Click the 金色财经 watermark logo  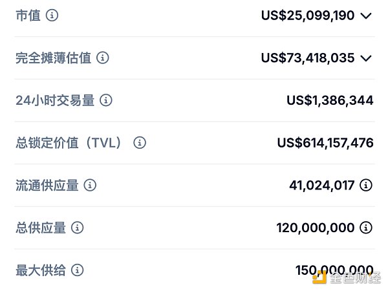coord(347,277)
